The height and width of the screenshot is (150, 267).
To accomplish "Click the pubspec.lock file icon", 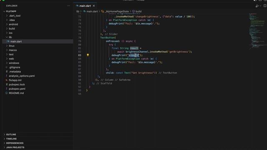I will pos(7,85).
